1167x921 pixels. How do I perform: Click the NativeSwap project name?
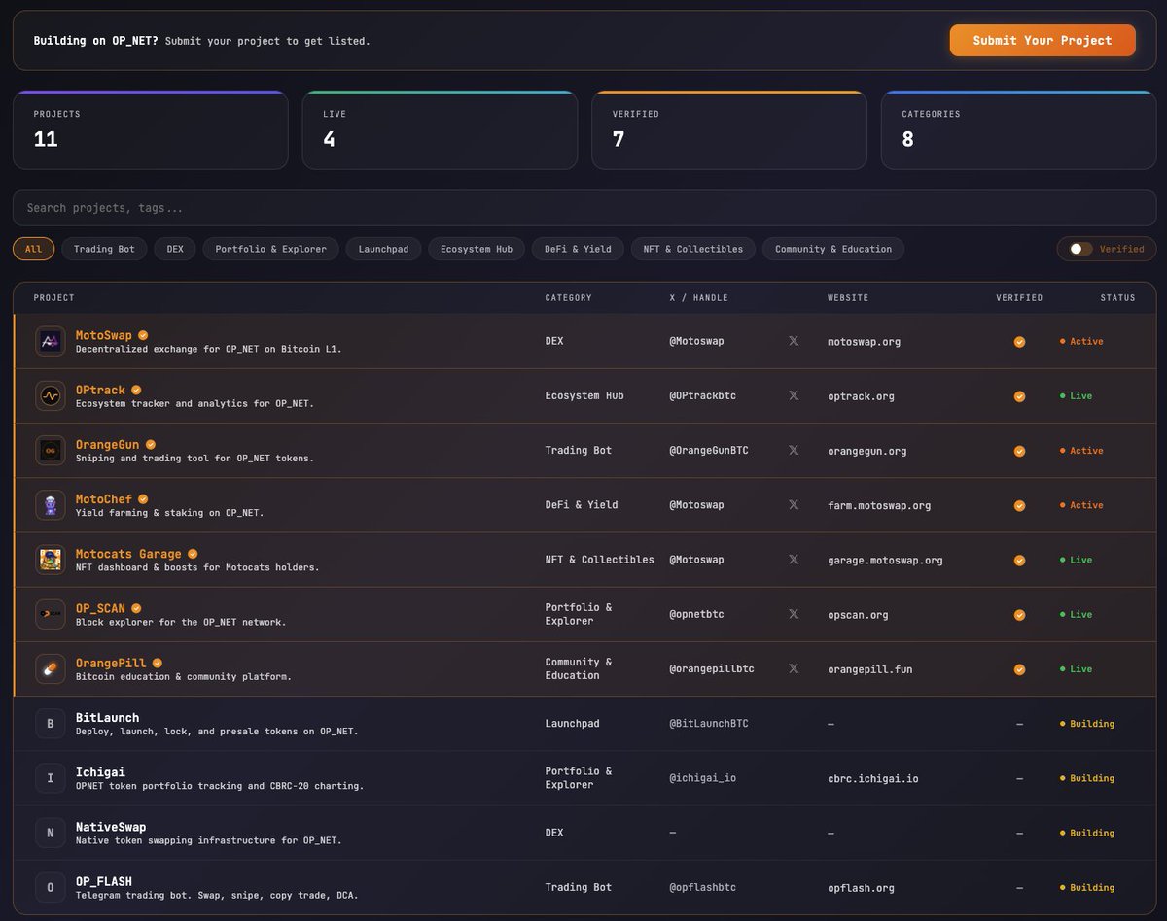111,827
